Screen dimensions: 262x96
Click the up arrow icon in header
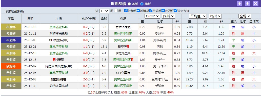click(240, 4)
